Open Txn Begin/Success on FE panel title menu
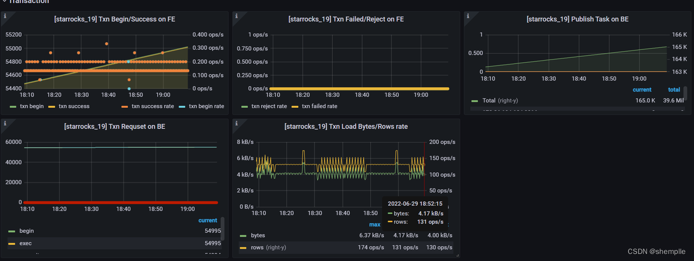The image size is (694, 261). (115, 19)
